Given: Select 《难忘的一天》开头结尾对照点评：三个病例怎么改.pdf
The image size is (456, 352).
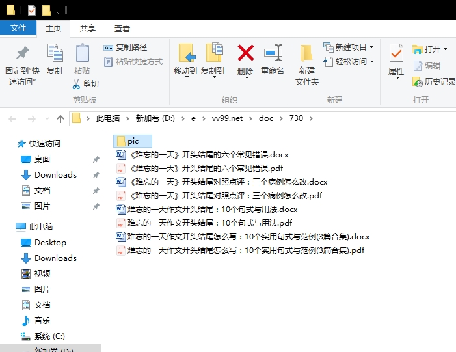Looking at the screenshot, I should coord(219,196).
